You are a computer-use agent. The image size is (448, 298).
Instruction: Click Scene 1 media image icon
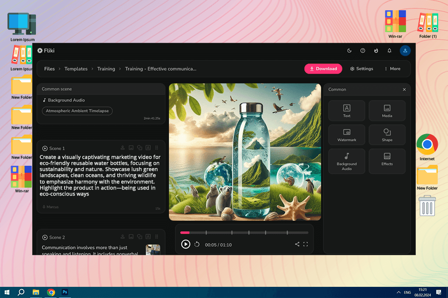(131, 148)
